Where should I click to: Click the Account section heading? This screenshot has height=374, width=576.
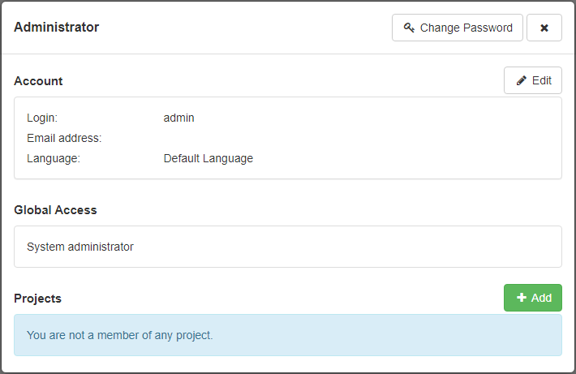pyautogui.click(x=38, y=81)
